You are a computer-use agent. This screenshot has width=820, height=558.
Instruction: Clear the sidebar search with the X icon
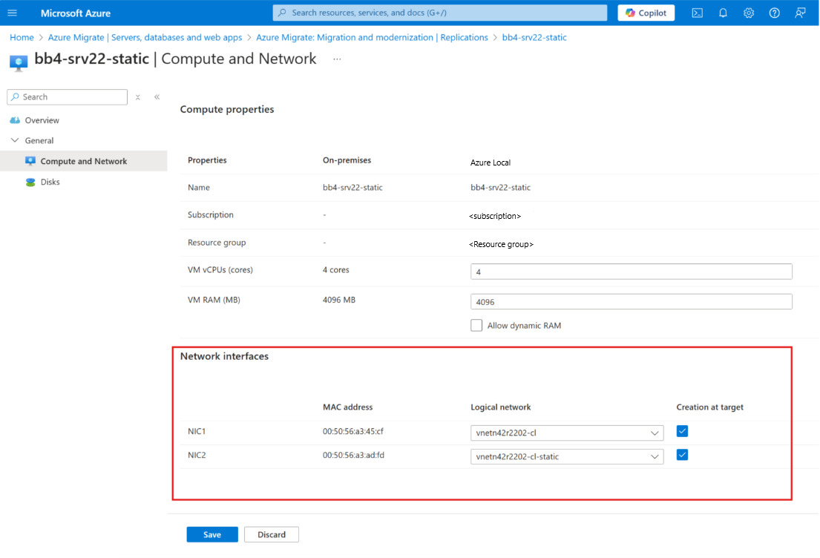(x=137, y=97)
